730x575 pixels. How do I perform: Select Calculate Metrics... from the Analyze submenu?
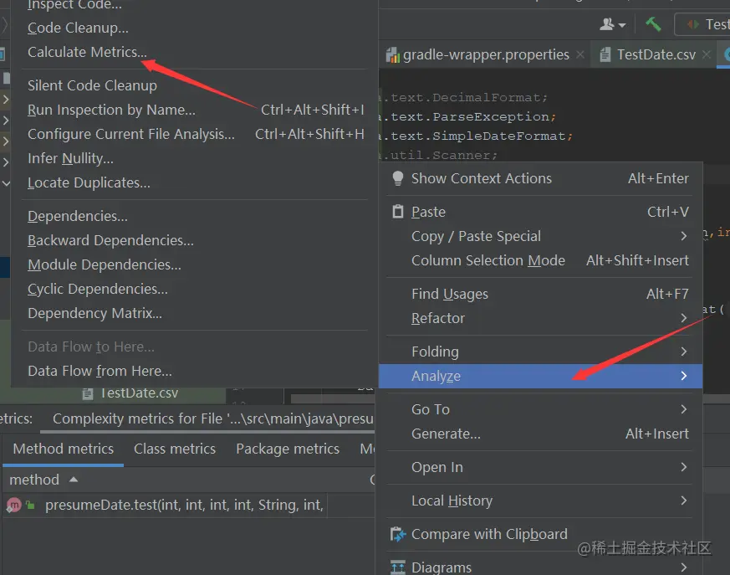pyautogui.click(x=87, y=52)
